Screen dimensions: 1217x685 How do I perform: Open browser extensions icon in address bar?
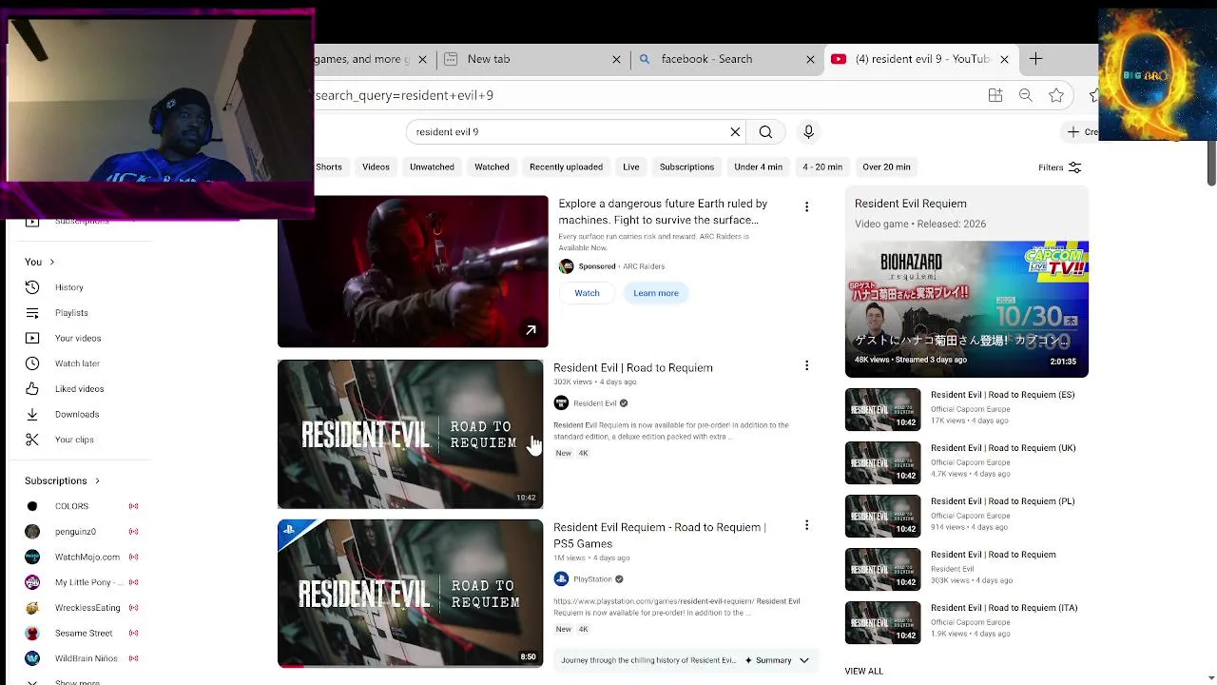pos(995,95)
